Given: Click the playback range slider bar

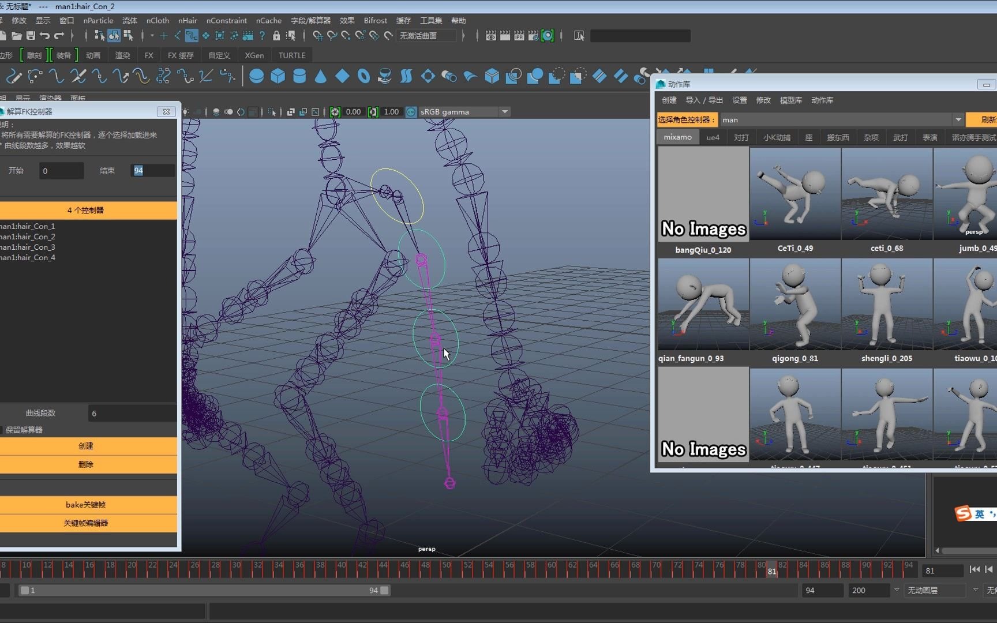Looking at the screenshot, I should click(204, 590).
